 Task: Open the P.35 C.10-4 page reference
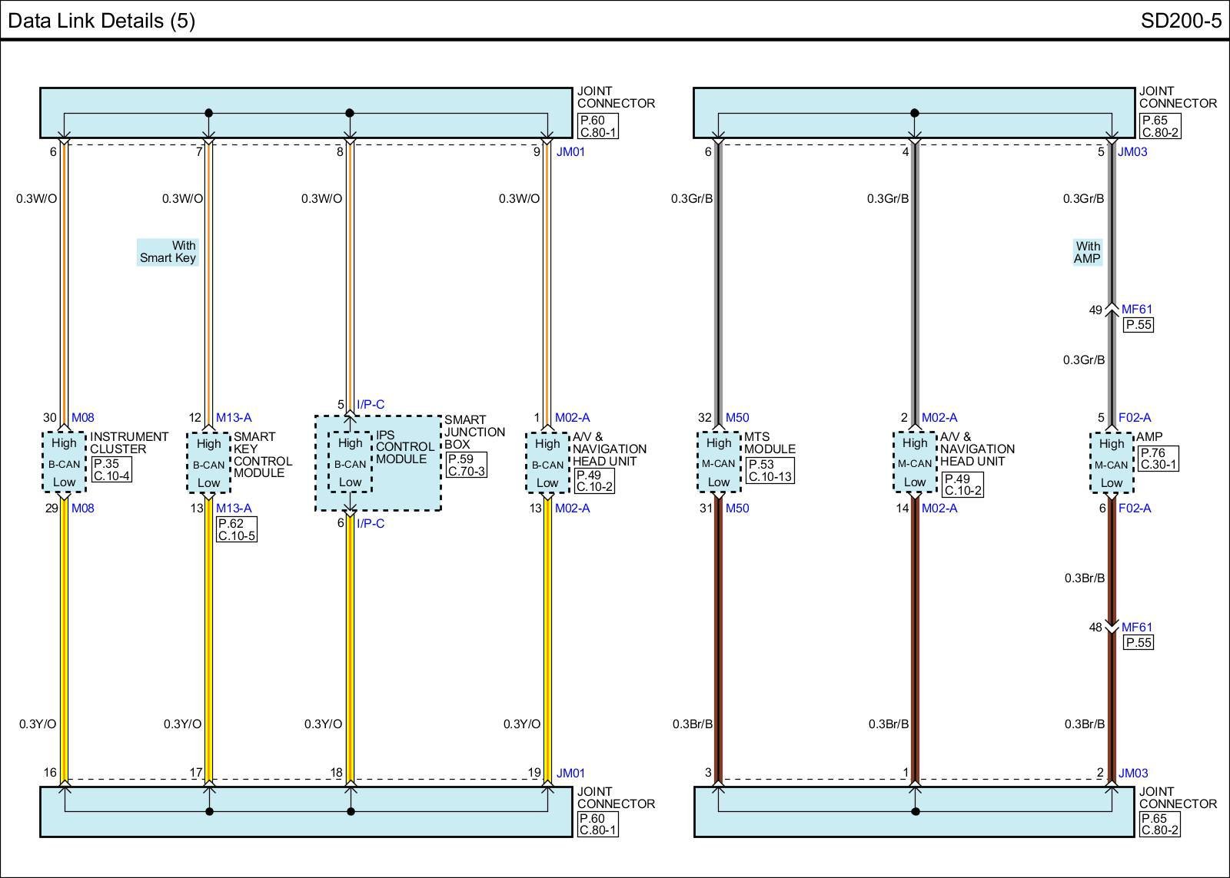coord(111,469)
